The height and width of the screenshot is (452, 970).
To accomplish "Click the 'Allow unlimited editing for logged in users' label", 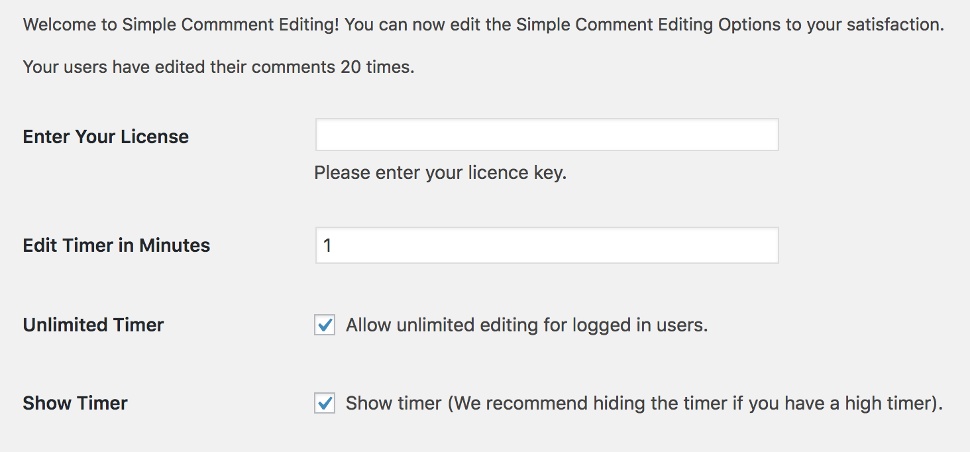I will [x=527, y=325].
